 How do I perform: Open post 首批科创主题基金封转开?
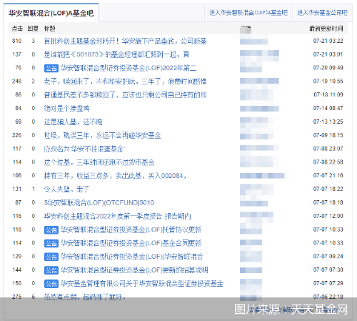tap(125, 41)
